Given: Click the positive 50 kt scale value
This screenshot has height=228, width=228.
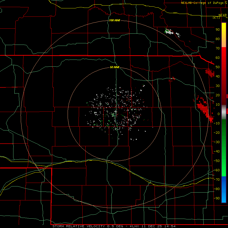Looking at the screenshot, I should click(x=218, y=67).
